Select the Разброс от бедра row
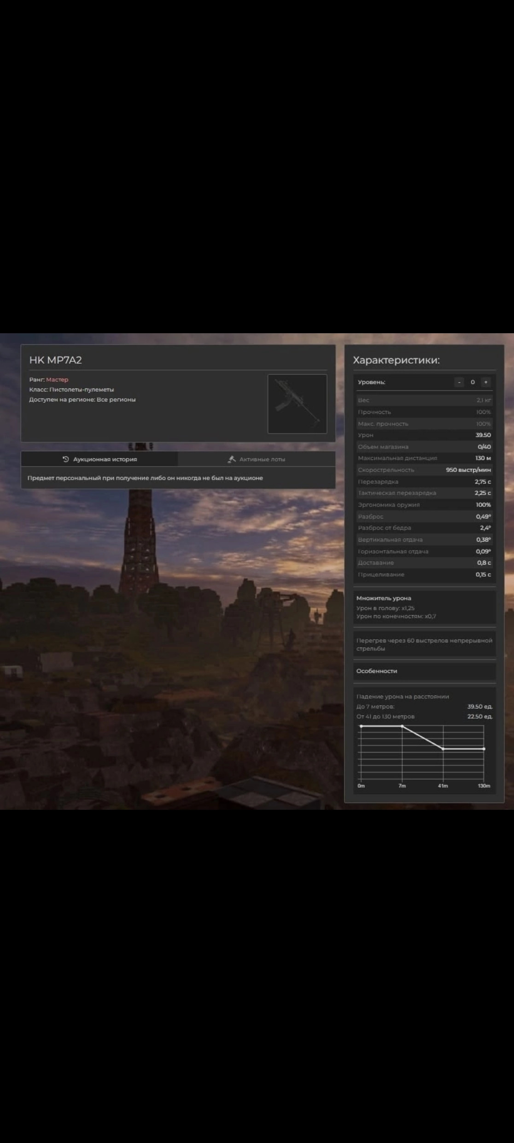The width and height of the screenshot is (514, 1143). (x=424, y=528)
